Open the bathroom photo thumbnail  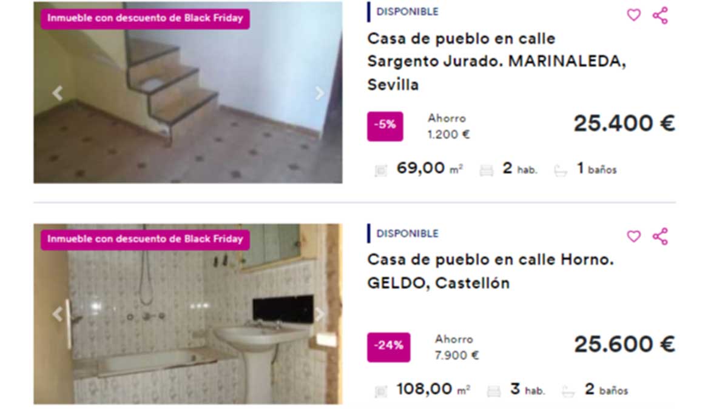[187, 314]
